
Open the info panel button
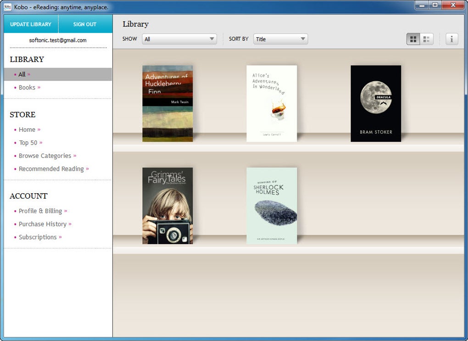click(x=451, y=39)
